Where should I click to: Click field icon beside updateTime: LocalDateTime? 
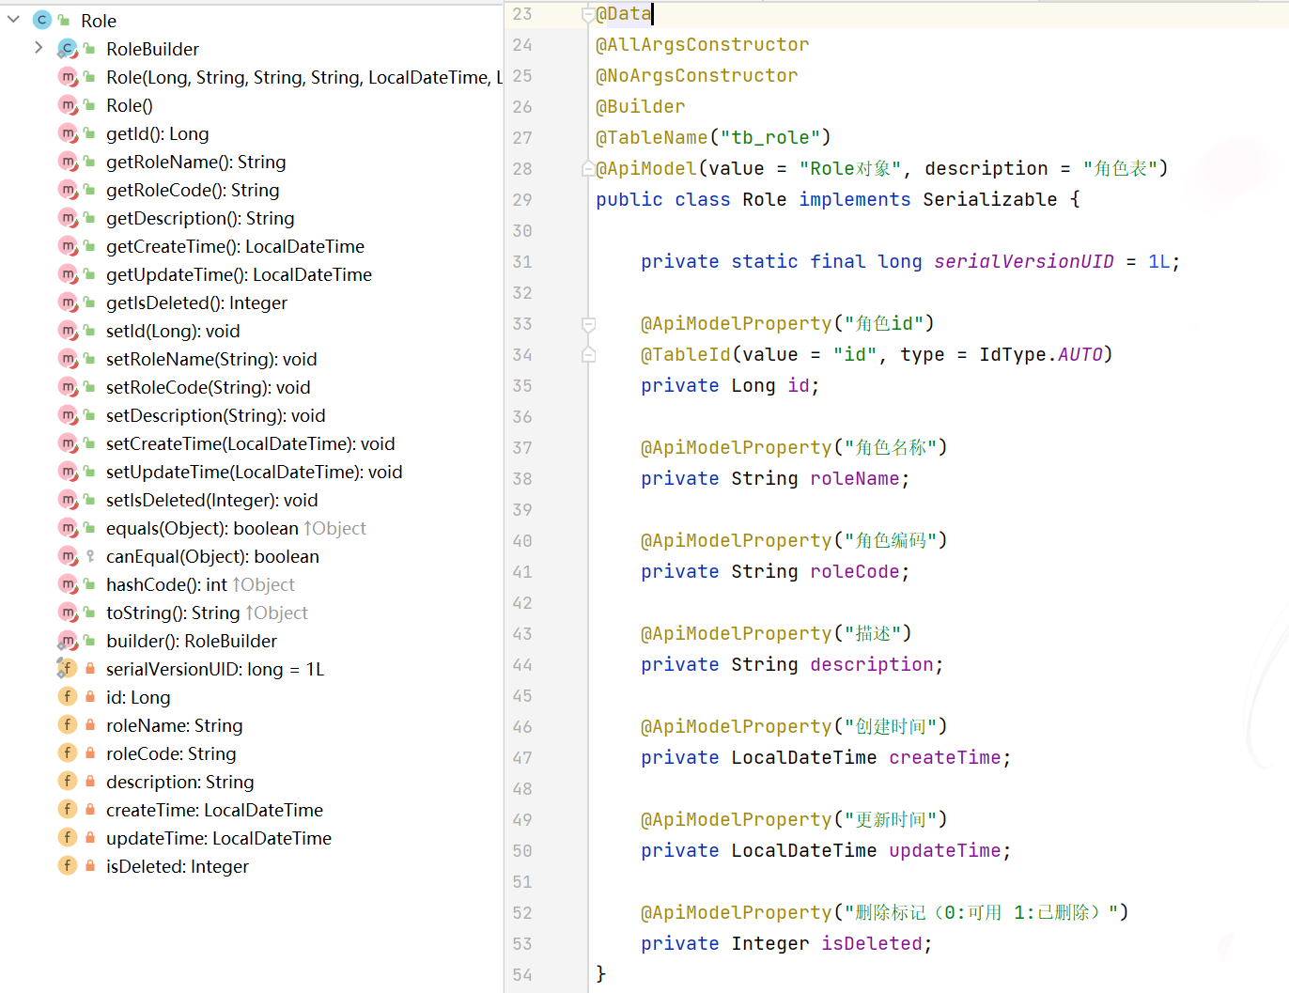[68, 837]
